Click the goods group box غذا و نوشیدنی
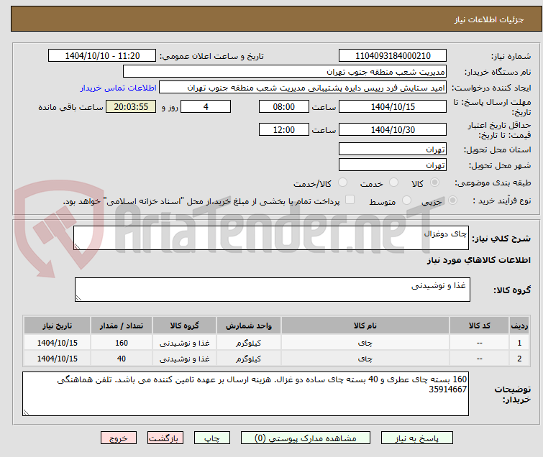Screen dimensions: 543x457 [x=273, y=290]
